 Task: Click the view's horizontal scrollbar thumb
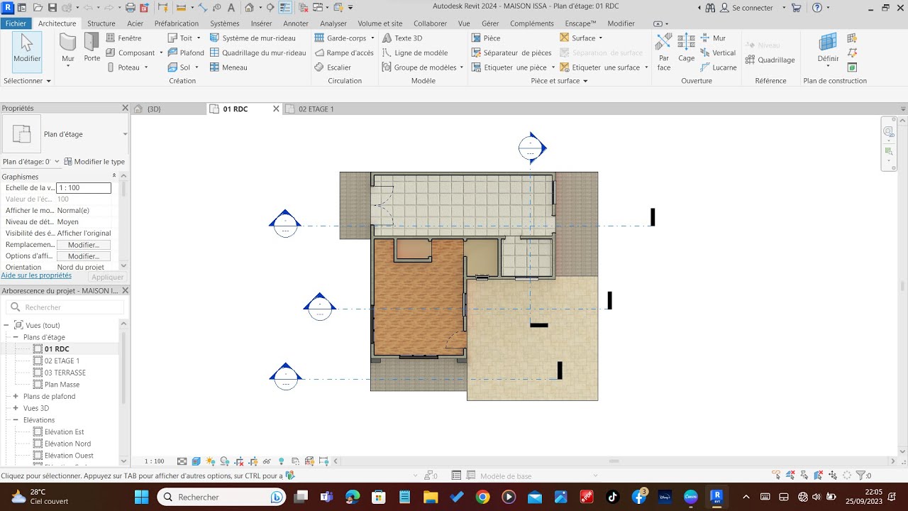click(614, 461)
